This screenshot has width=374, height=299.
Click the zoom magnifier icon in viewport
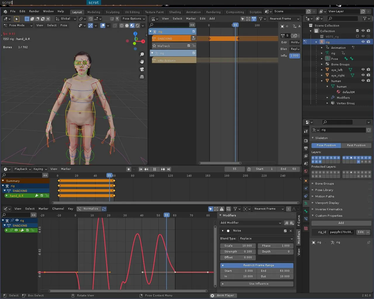[x=142, y=54]
